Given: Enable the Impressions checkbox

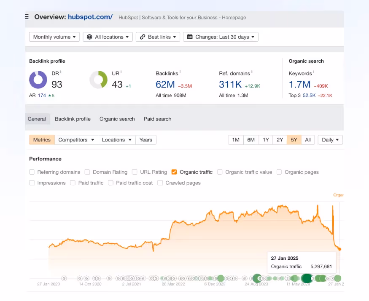Looking at the screenshot, I should tap(32, 183).
